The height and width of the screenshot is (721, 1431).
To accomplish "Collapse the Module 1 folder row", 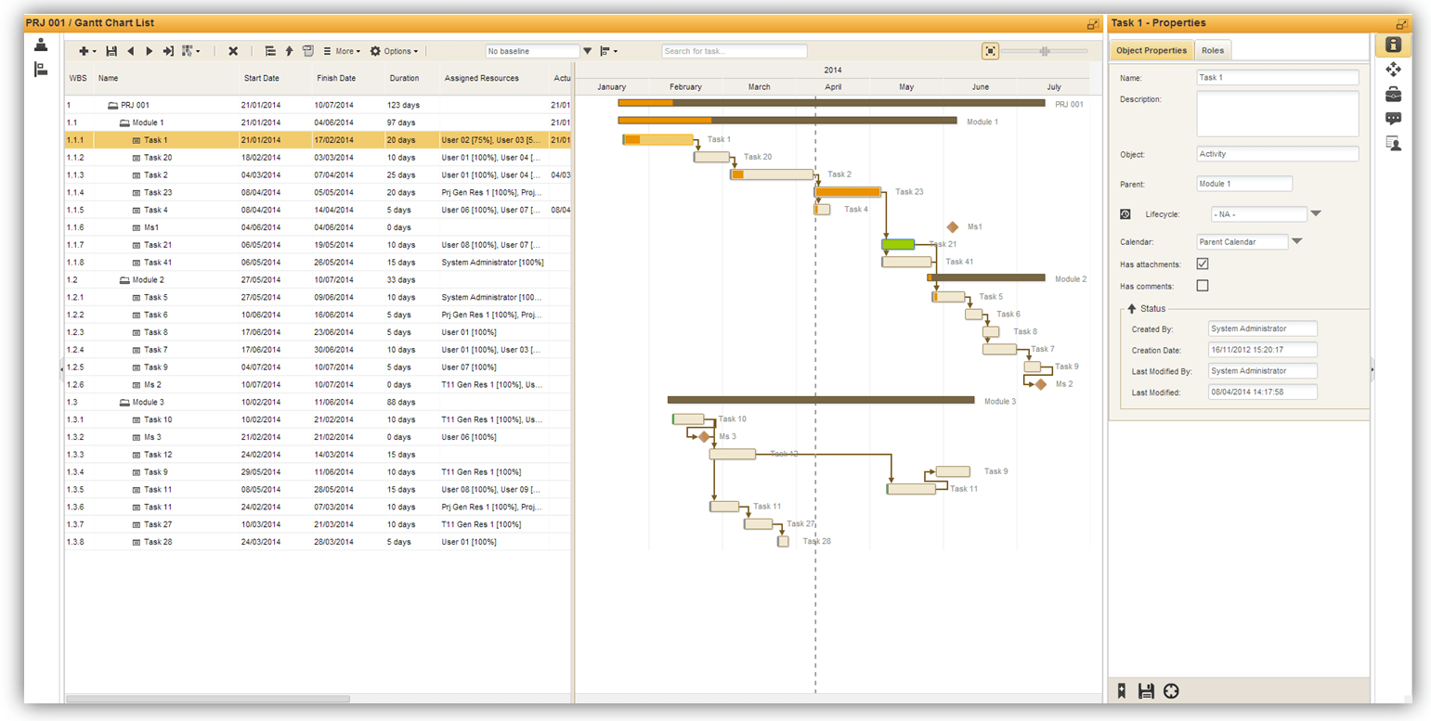I will click(124, 122).
